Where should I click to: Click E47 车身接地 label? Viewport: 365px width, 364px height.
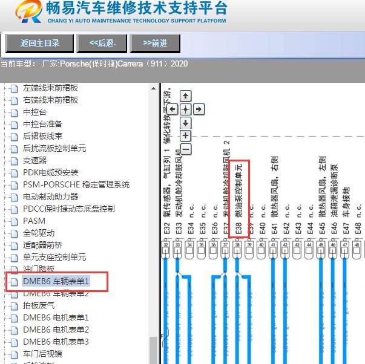point(346,211)
